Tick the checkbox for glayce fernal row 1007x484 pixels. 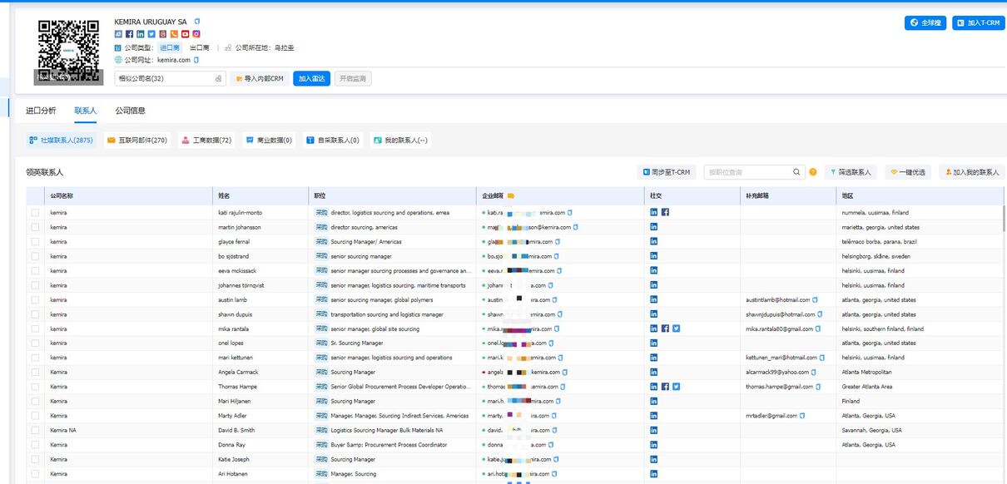[35, 242]
